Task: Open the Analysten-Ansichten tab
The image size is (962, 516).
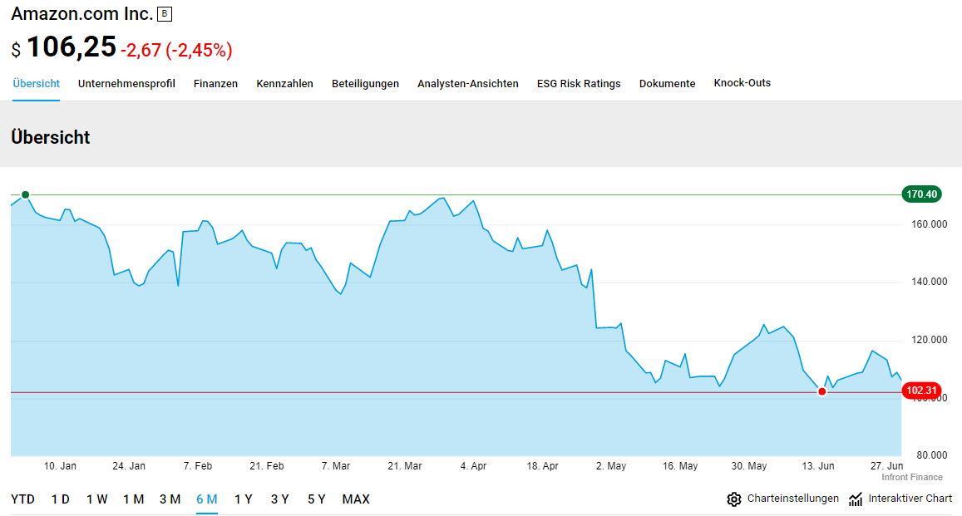Action: tap(467, 84)
